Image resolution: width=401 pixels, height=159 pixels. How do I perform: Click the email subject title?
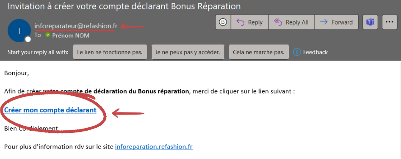click(x=124, y=6)
